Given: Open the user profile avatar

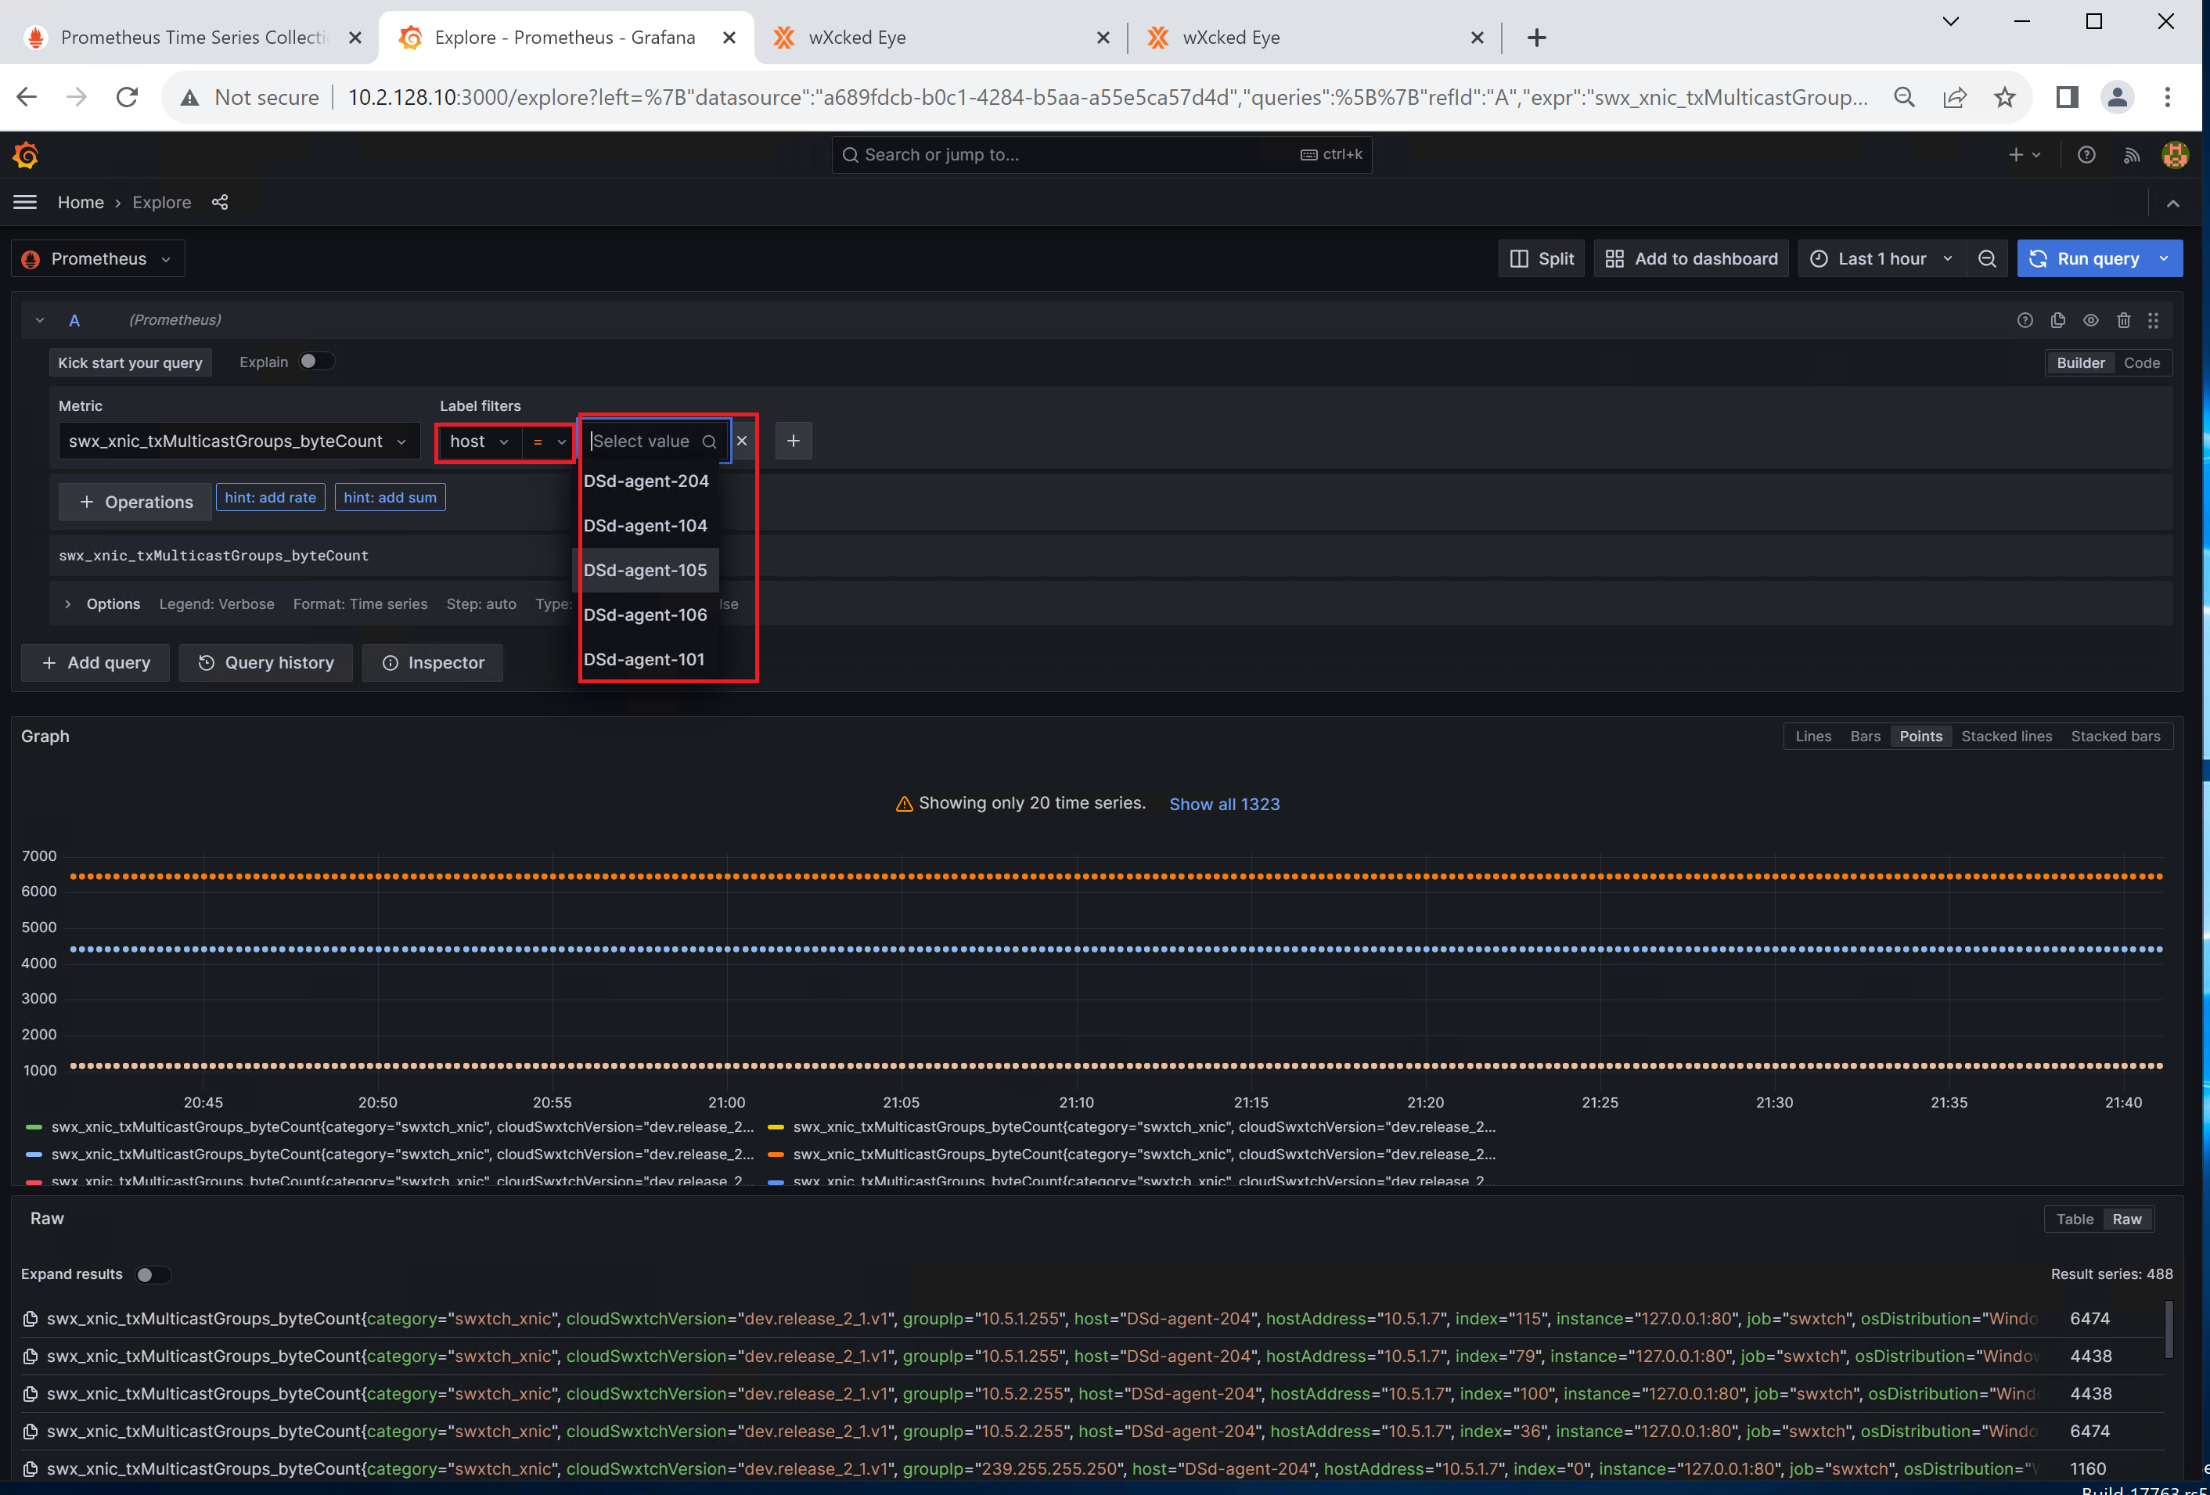Looking at the screenshot, I should pyautogui.click(x=2175, y=155).
